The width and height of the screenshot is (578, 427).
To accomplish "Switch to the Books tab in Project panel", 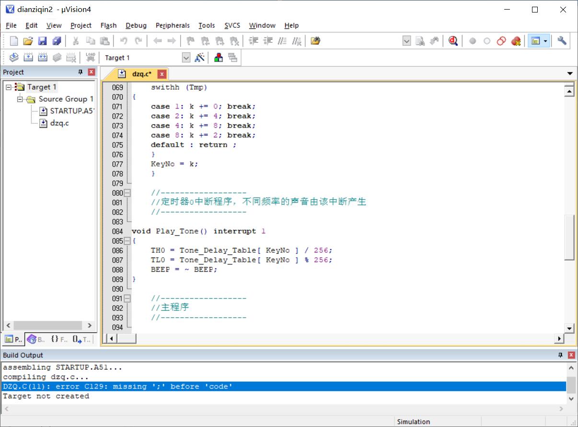I will coord(36,339).
